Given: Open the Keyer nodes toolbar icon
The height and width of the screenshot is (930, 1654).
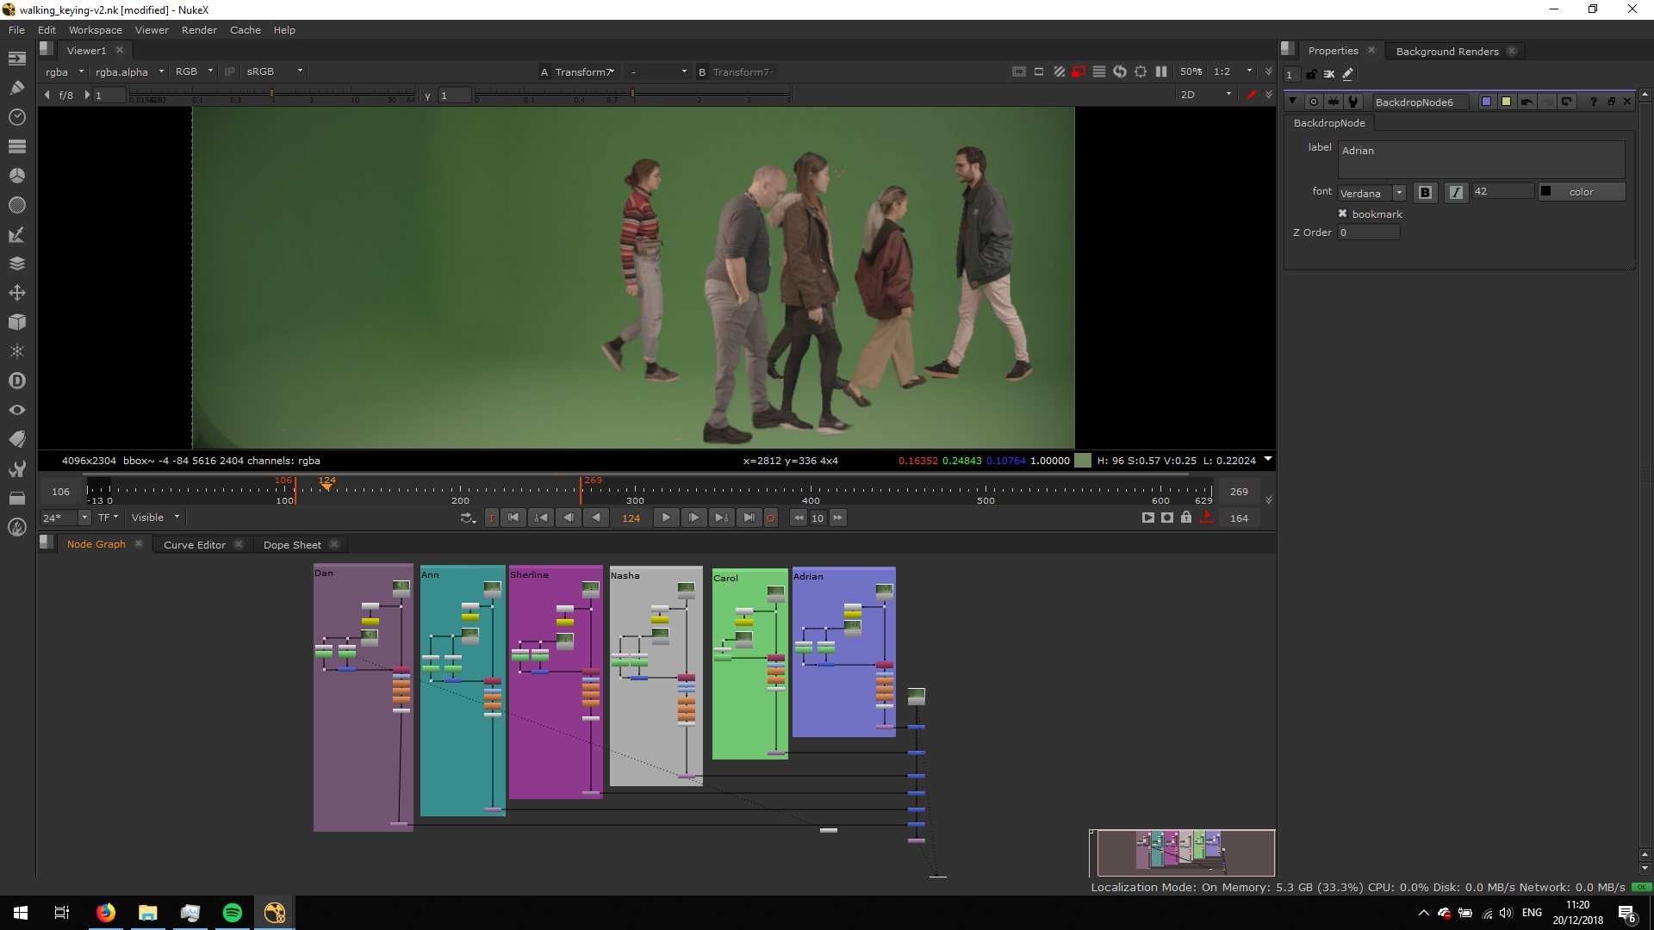Looking at the screenshot, I should point(17,234).
